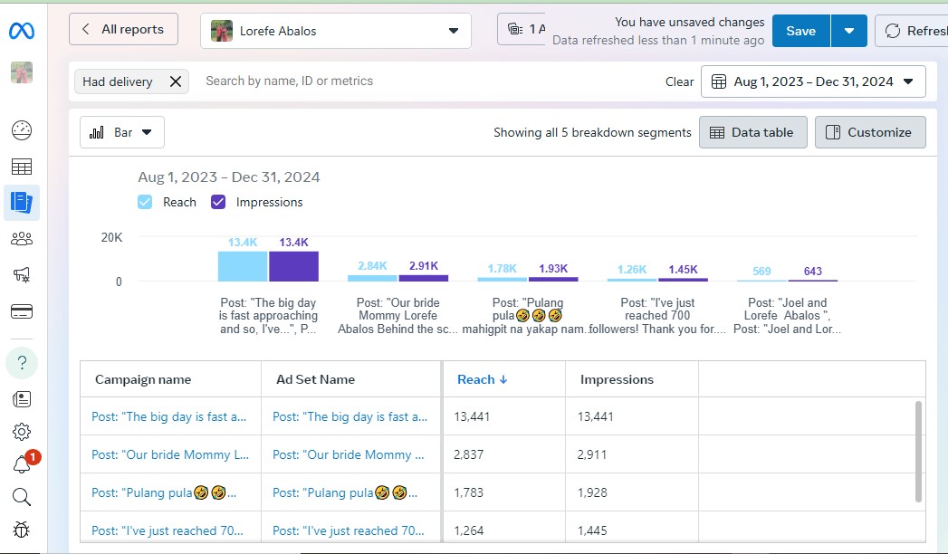Click the 2.84K Reach bar label

click(372, 266)
